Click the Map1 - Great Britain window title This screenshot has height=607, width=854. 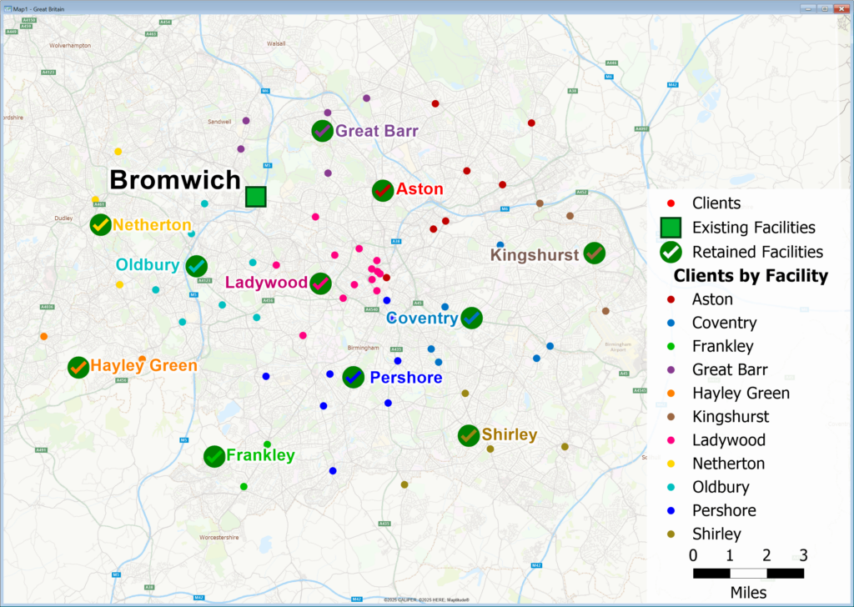(38, 9)
